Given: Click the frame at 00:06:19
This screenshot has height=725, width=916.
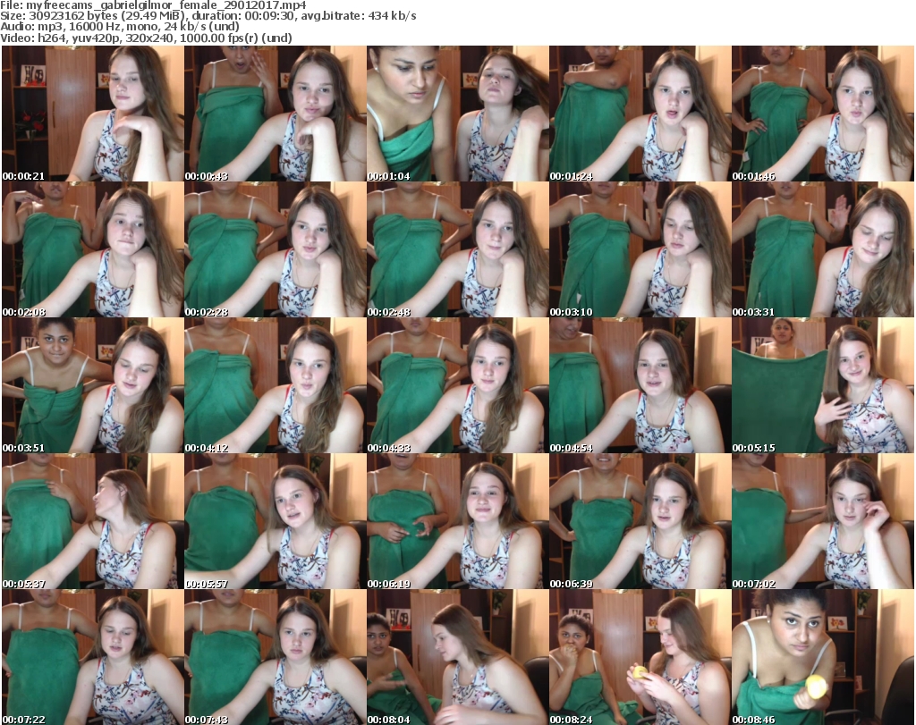Looking at the screenshot, I should point(458,521).
